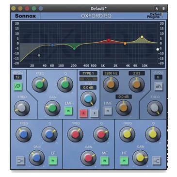Toggle the HMF band IN button

108,111
